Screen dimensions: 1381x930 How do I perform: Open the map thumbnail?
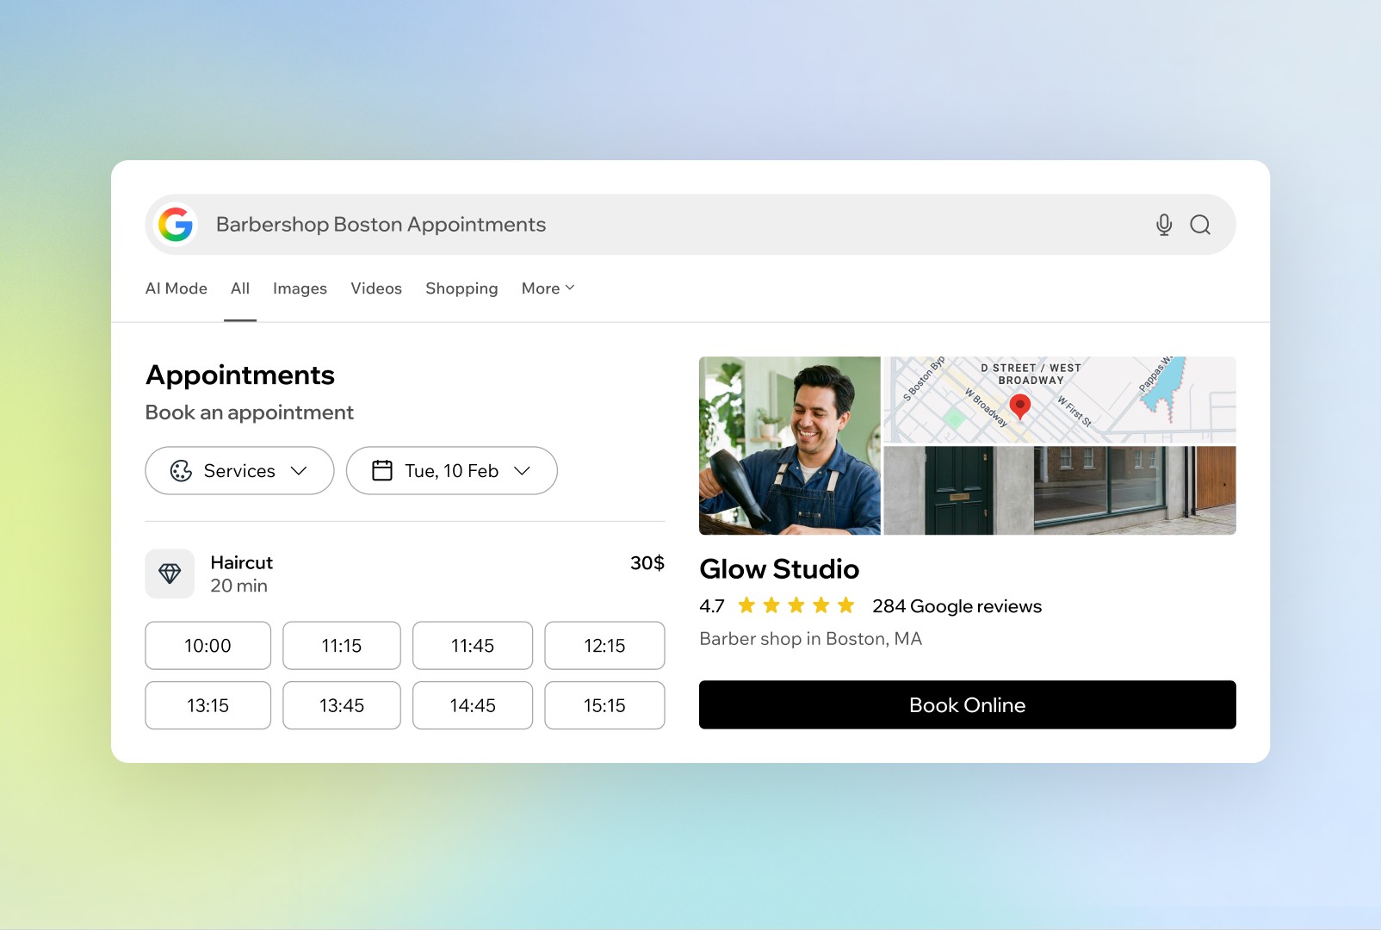click(1060, 400)
